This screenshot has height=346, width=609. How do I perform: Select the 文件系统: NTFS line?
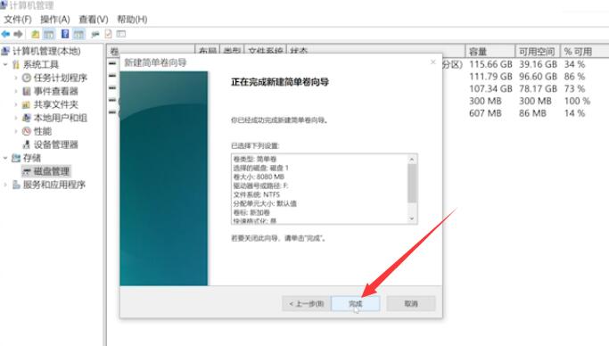[x=256, y=195]
